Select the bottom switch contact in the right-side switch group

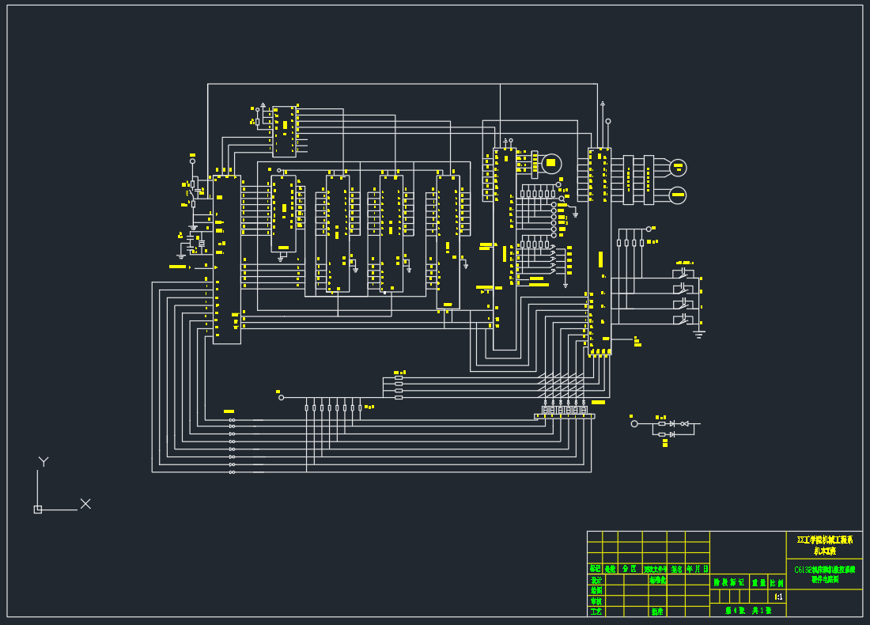coord(683,320)
